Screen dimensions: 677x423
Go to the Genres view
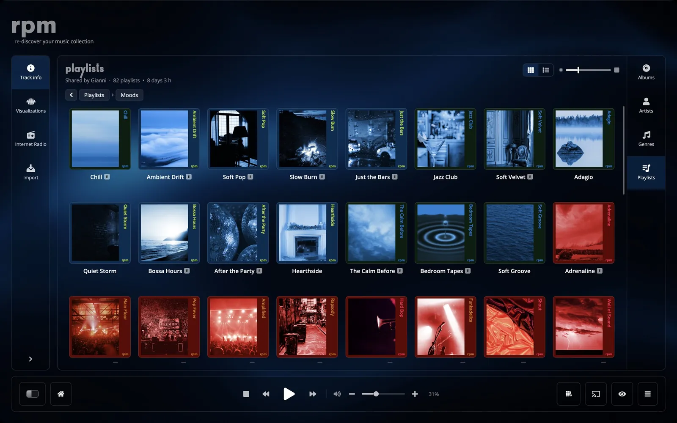(x=646, y=139)
